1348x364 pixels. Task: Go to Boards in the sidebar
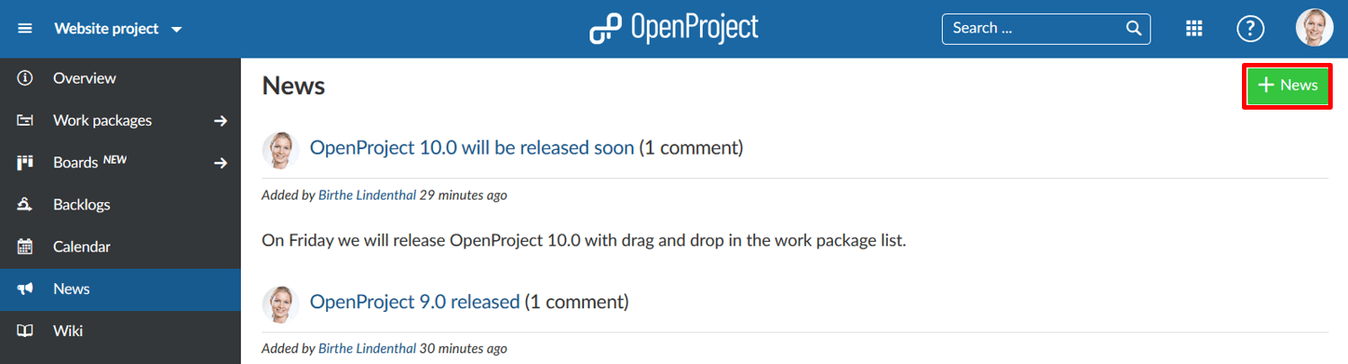point(75,163)
